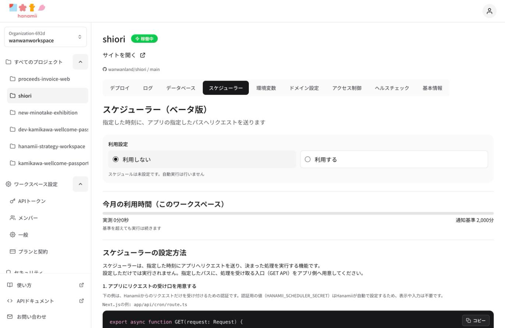Click the 稼働中 status badge
Image resolution: width=505 pixels, height=328 pixels.
coord(144,39)
